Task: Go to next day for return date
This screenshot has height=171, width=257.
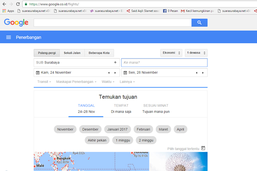Action: 203,73
